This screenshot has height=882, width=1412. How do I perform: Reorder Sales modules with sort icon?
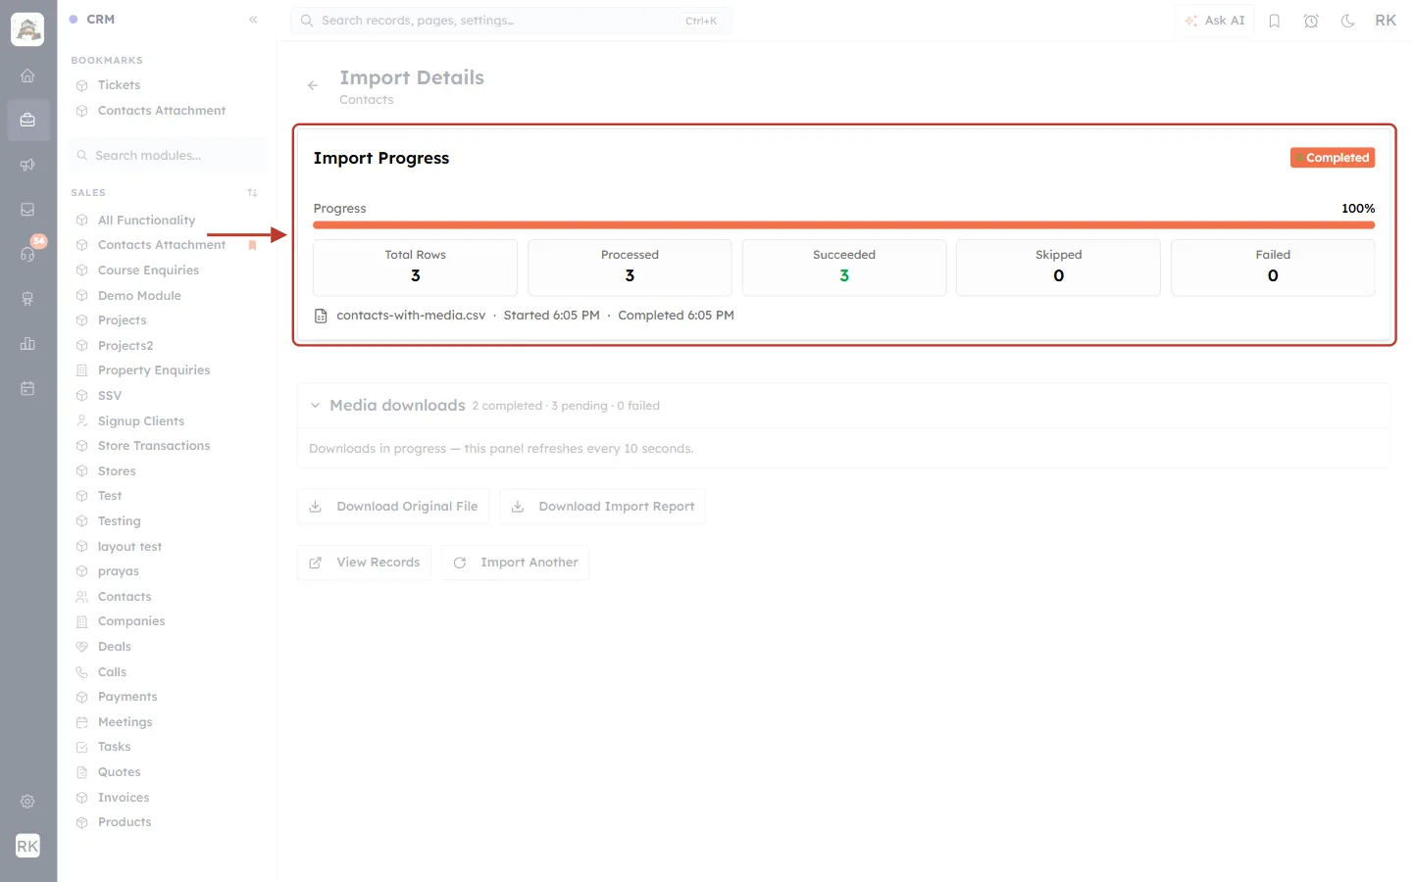tap(252, 193)
